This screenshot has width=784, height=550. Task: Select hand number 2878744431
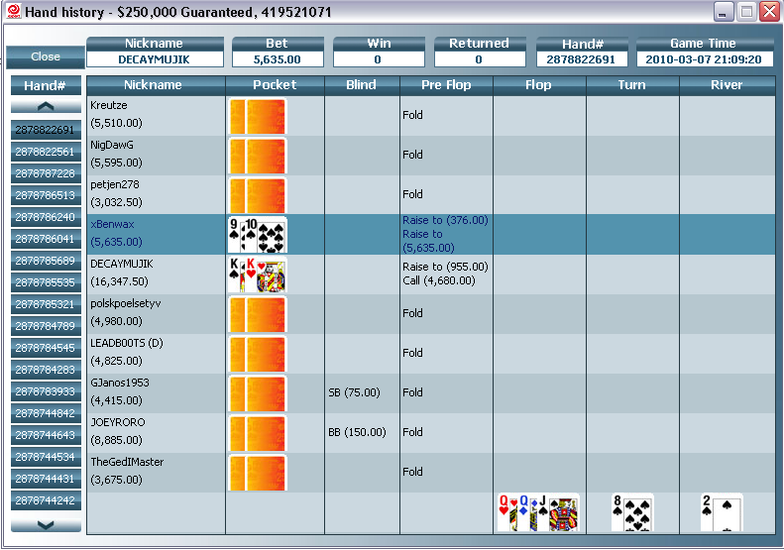pos(46,479)
